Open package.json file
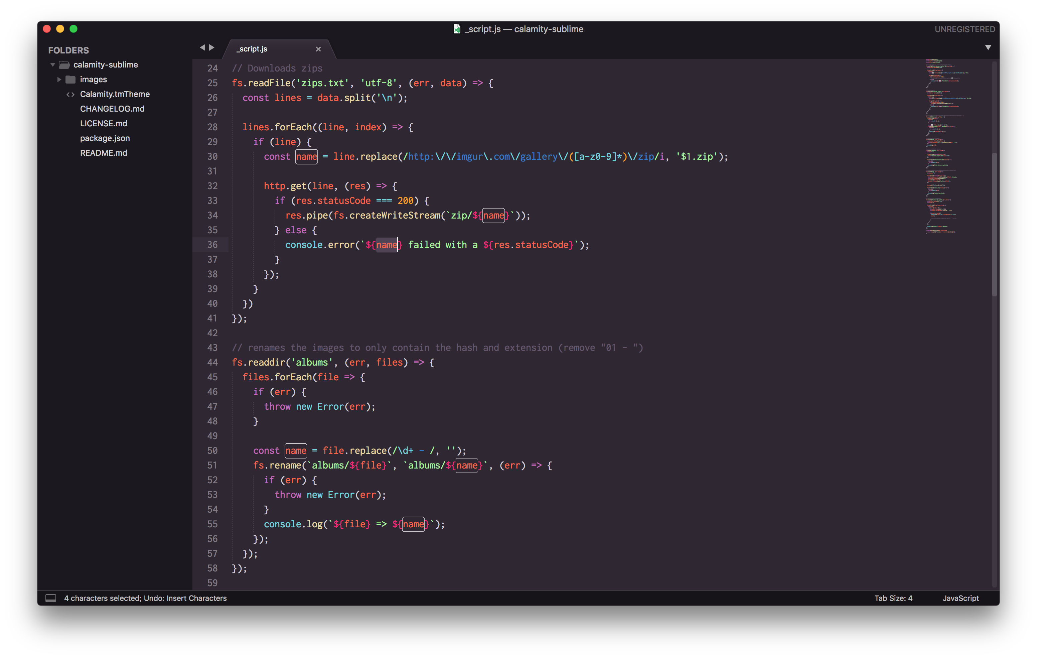Viewport: 1037px width, 659px height. (x=105, y=138)
